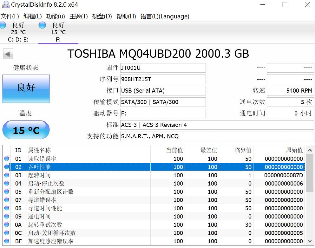Open the 文件(F) menu

pos(10,16)
